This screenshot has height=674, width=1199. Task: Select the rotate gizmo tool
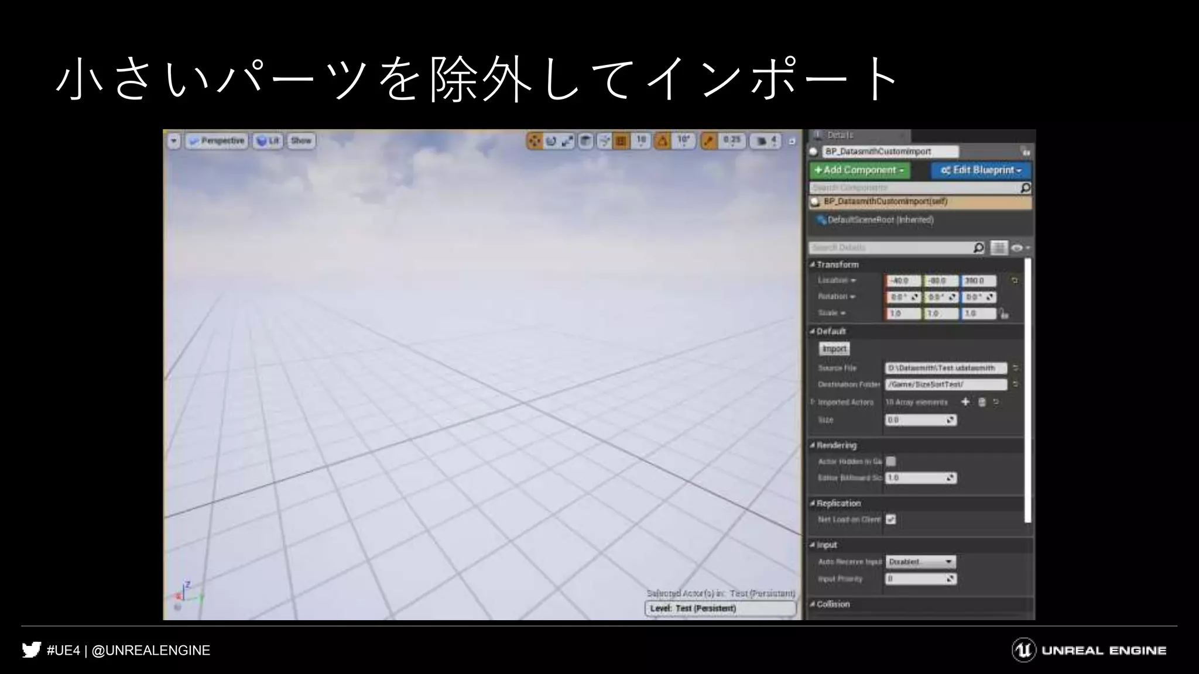pos(551,141)
